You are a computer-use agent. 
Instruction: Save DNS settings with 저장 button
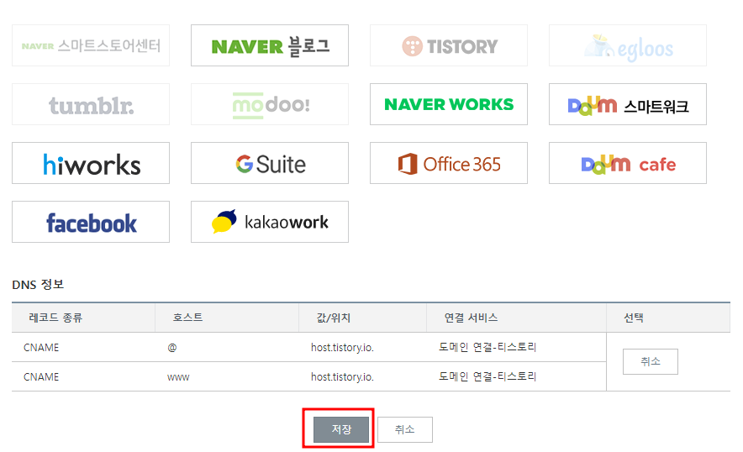pos(341,429)
